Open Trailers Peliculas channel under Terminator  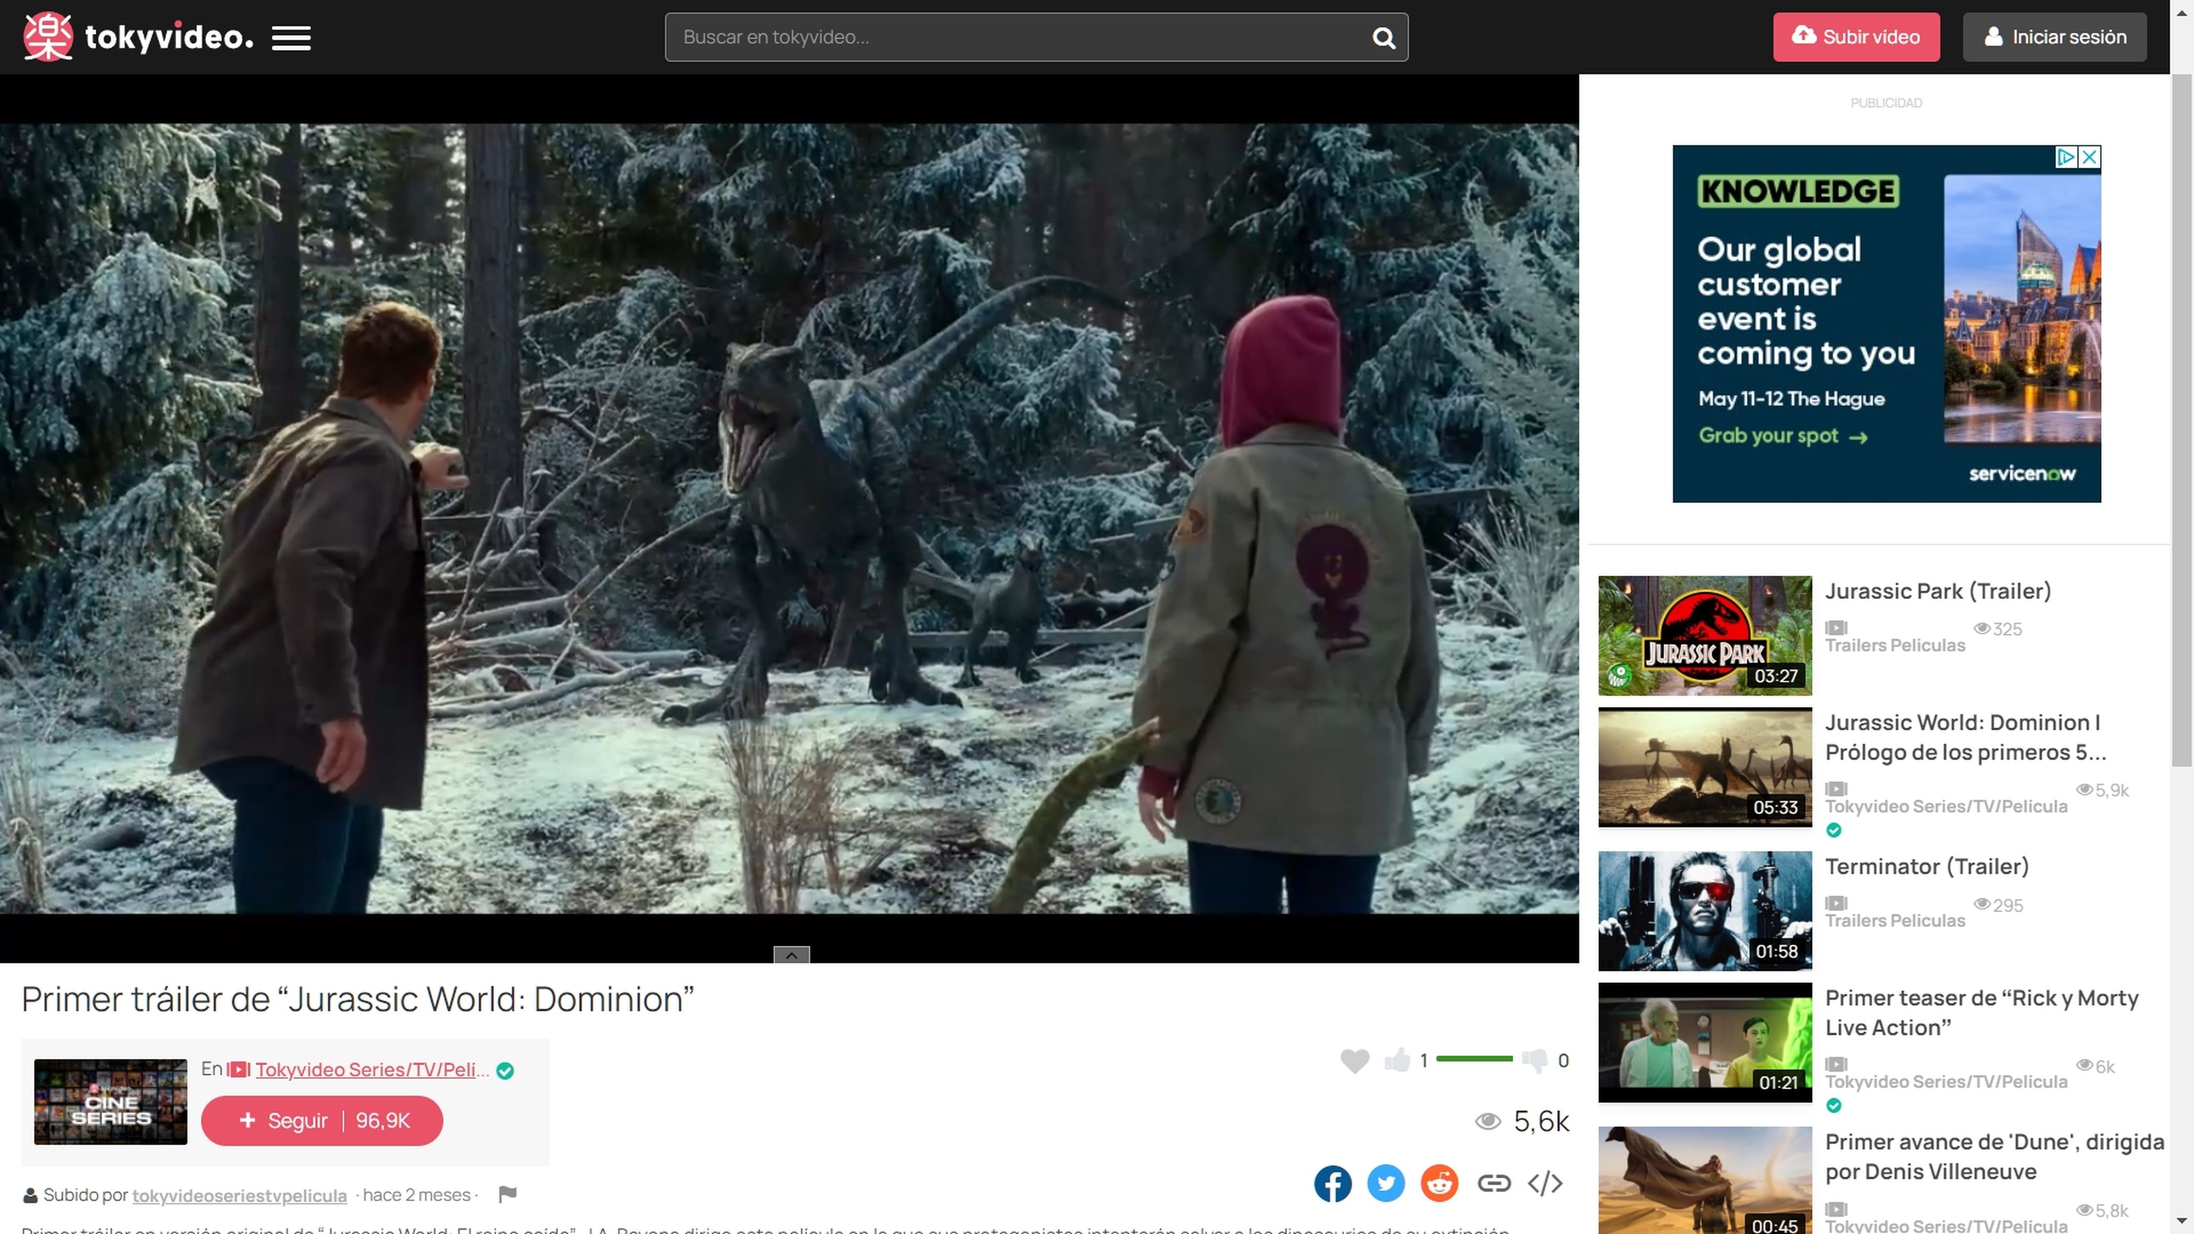[1895, 920]
